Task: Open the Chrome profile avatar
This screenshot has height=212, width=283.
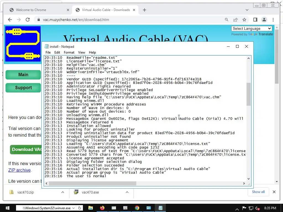Action: point(264,20)
